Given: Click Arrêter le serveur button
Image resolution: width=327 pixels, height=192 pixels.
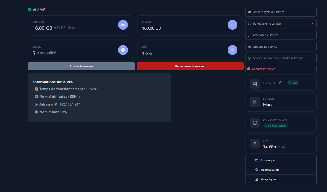Looking at the screenshot, I should (81, 66).
